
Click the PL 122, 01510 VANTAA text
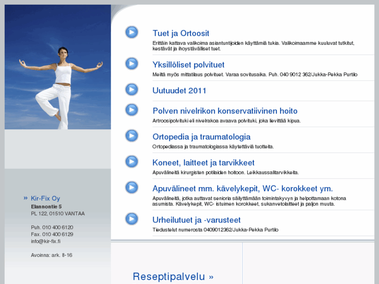[x=58, y=214]
